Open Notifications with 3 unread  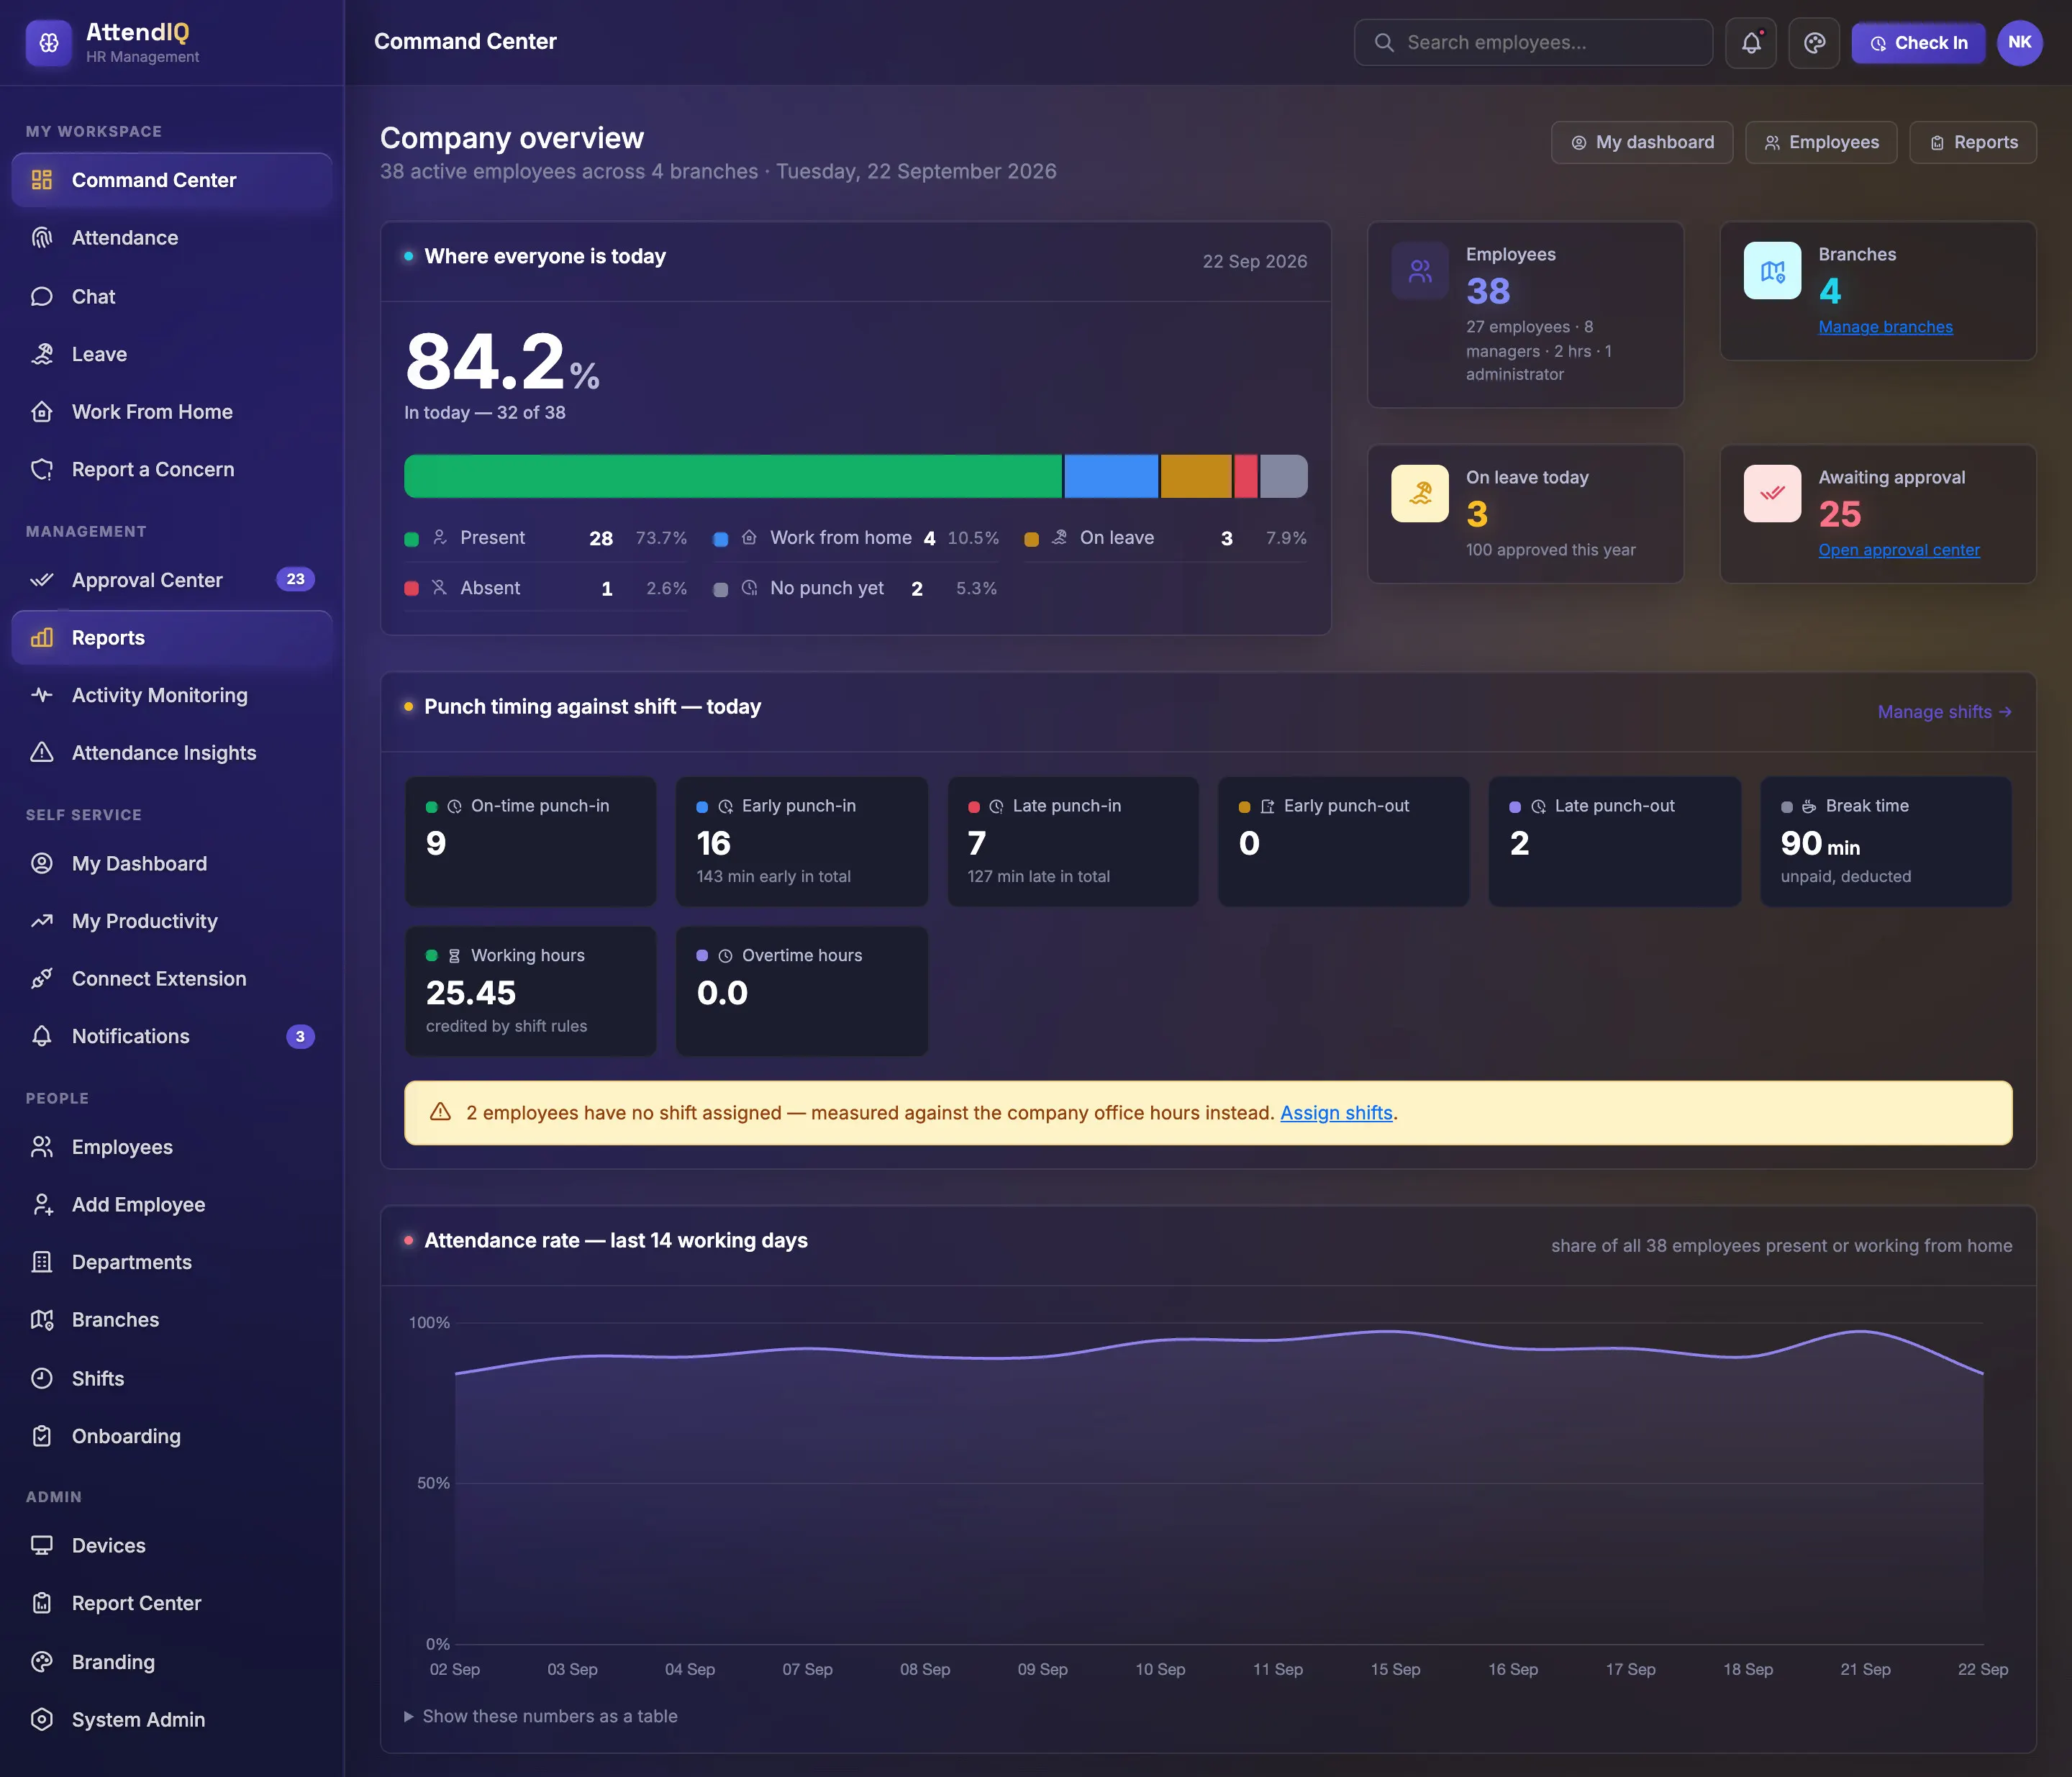click(x=172, y=1036)
